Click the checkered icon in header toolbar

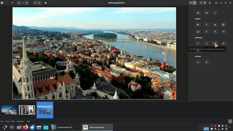46,3
